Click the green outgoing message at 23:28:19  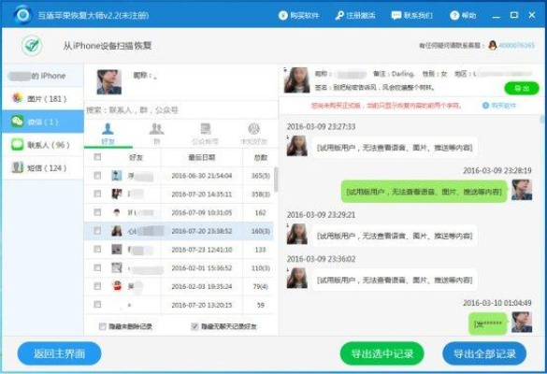pos(424,192)
